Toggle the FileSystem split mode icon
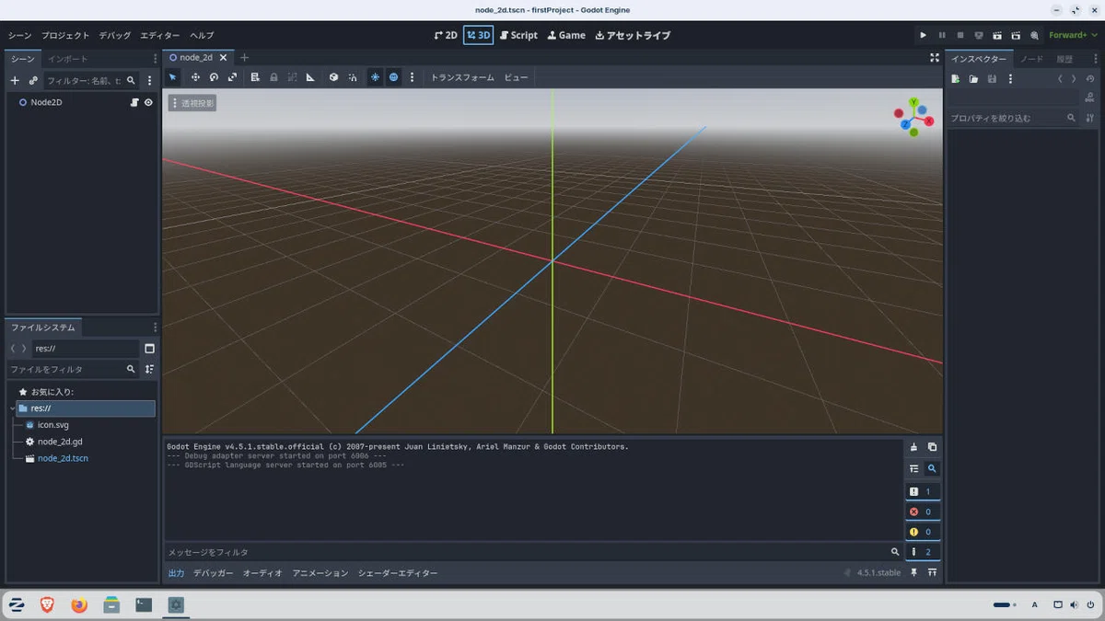Viewport: 1105px width, 621px height. (x=149, y=349)
